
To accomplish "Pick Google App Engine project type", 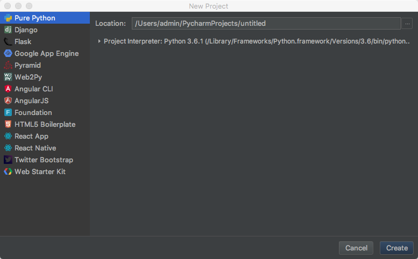I will point(47,54).
